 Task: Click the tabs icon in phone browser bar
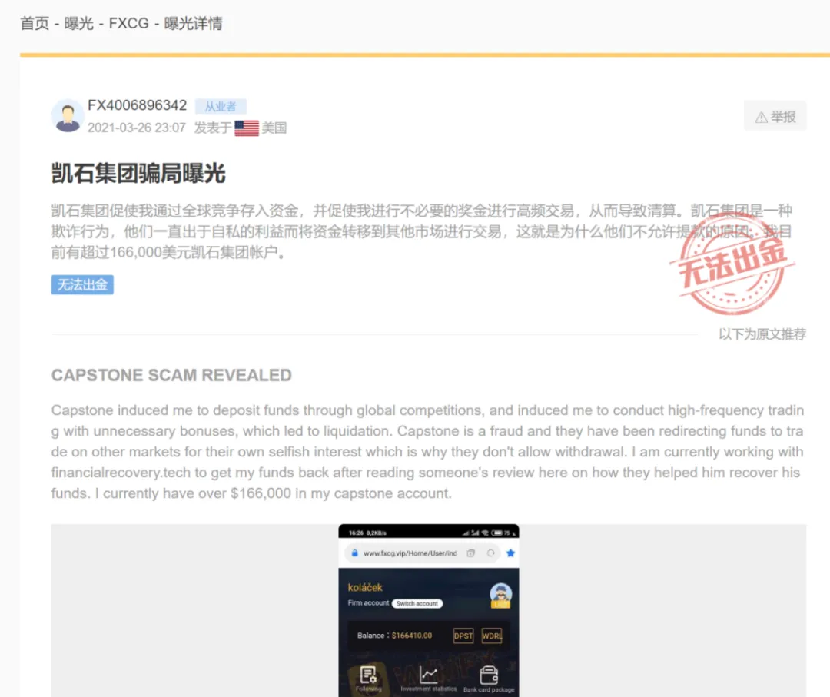tap(470, 553)
